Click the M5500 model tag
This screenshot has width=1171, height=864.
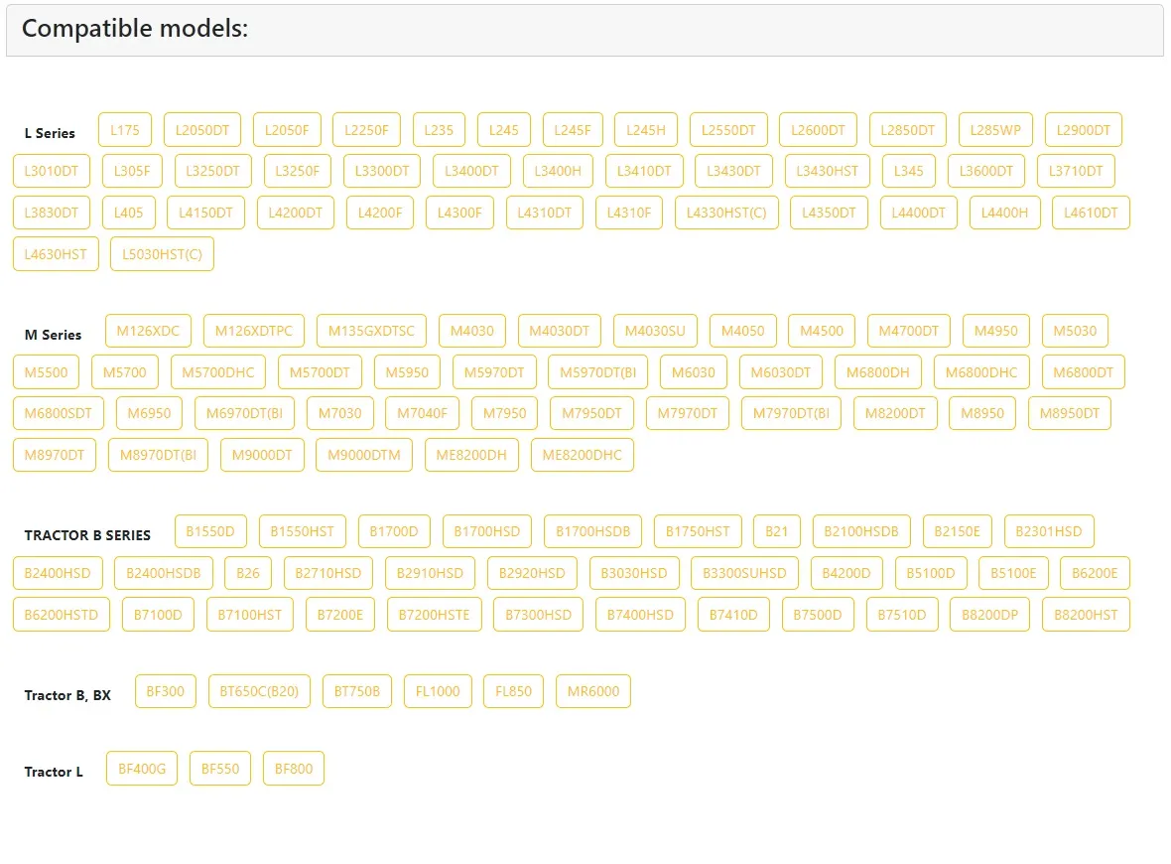pos(47,372)
